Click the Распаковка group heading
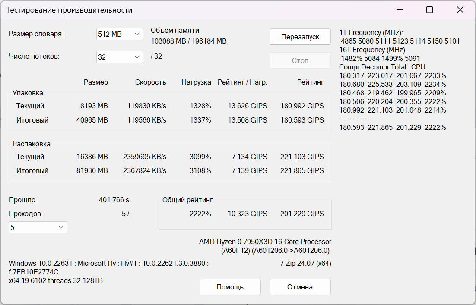 [31, 144]
